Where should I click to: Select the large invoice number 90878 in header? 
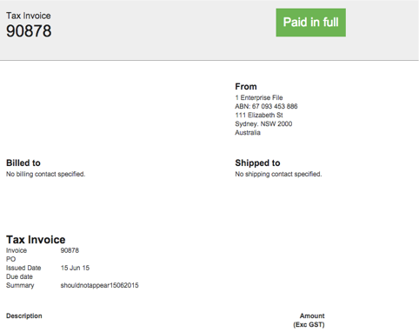tap(29, 31)
